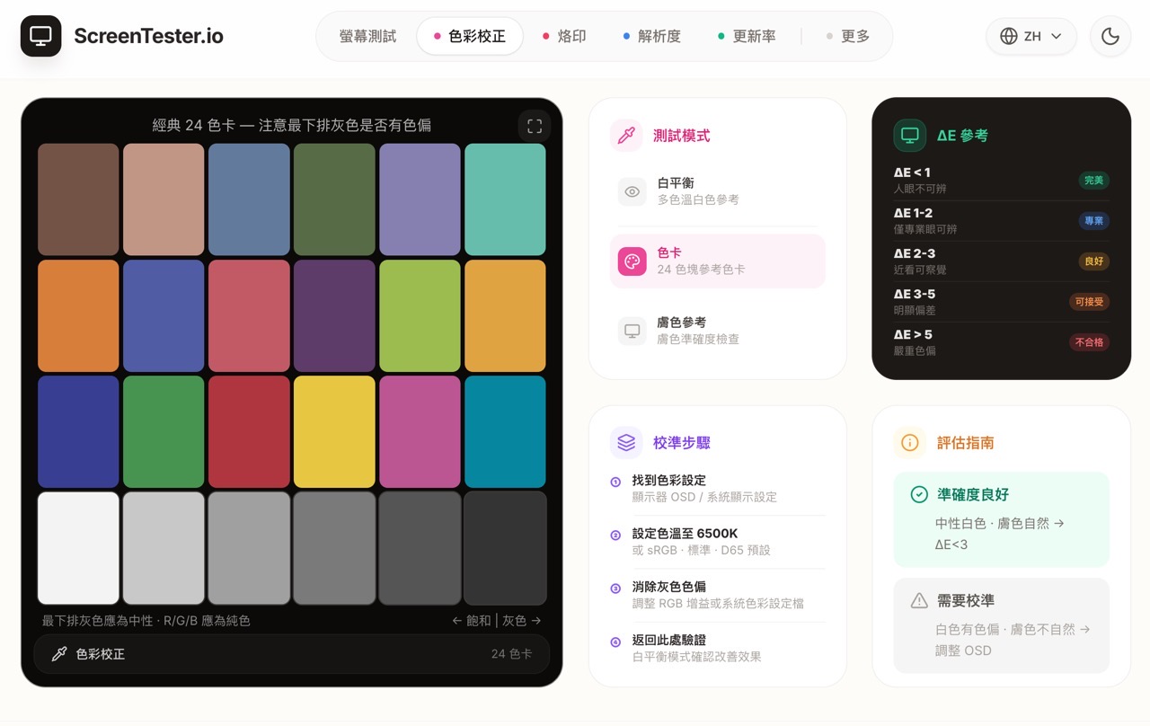Click the eyedropper icon in 色彩校正 bar
Screen dimensions: 1150x726
[x=59, y=654]
